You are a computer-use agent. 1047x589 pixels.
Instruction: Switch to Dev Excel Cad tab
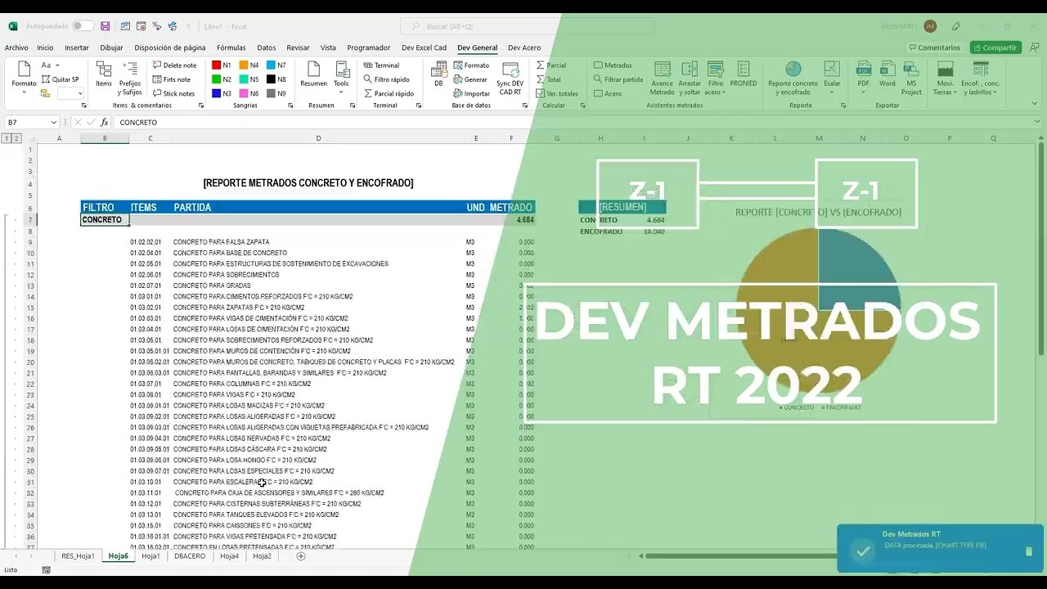424,47
